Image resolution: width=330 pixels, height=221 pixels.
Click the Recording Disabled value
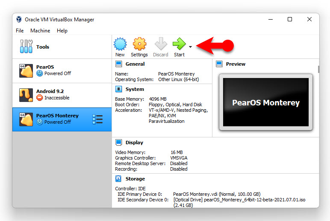(x=179, y=169)
